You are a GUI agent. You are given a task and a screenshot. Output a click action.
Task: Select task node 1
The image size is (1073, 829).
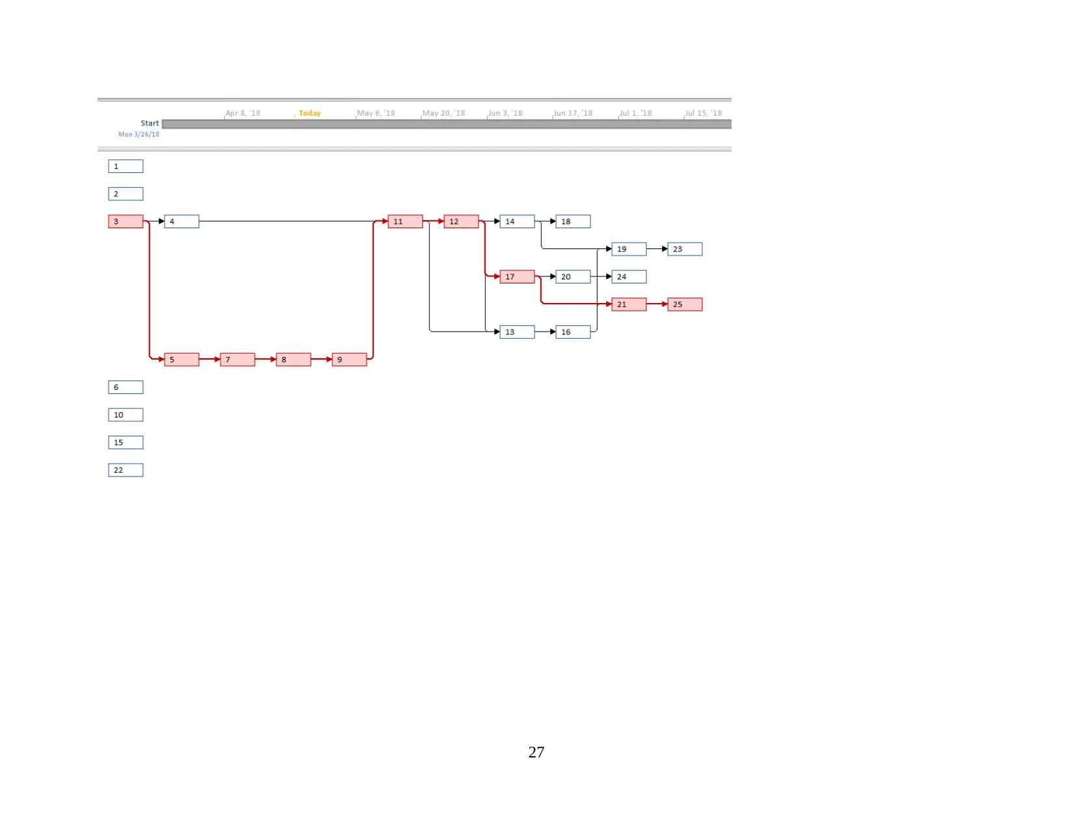(126, 166)
